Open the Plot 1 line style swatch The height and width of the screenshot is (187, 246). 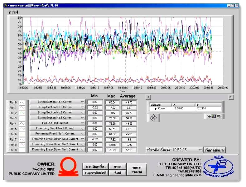point(22,108)
